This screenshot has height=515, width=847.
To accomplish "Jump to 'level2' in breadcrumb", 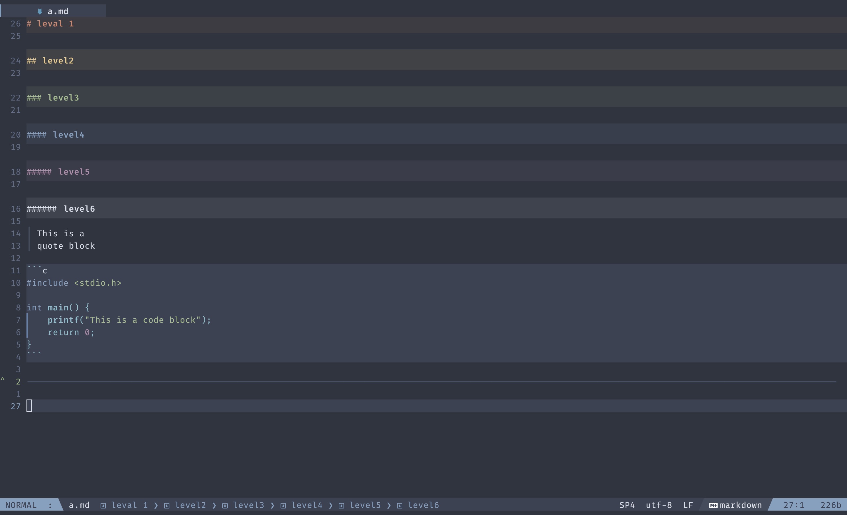I will pos(190,505).
